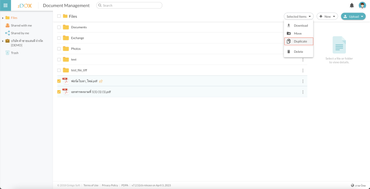Check the Photos folder checkbox

coord(59,48)
